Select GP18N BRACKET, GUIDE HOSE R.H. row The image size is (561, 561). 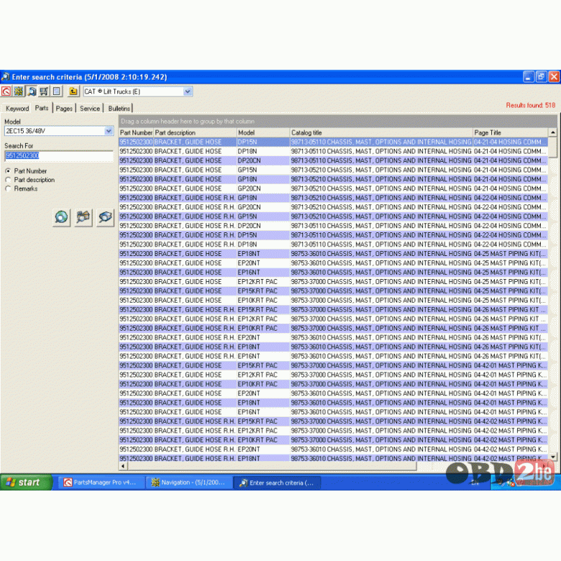click(x=333, y=198)
